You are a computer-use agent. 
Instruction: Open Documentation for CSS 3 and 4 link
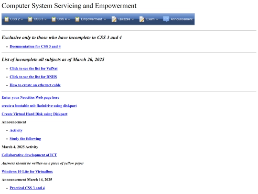tap(35, 46)
